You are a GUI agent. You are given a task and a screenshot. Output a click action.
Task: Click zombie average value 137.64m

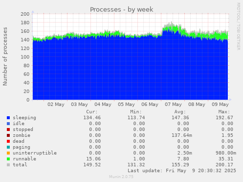pos(182,135)
